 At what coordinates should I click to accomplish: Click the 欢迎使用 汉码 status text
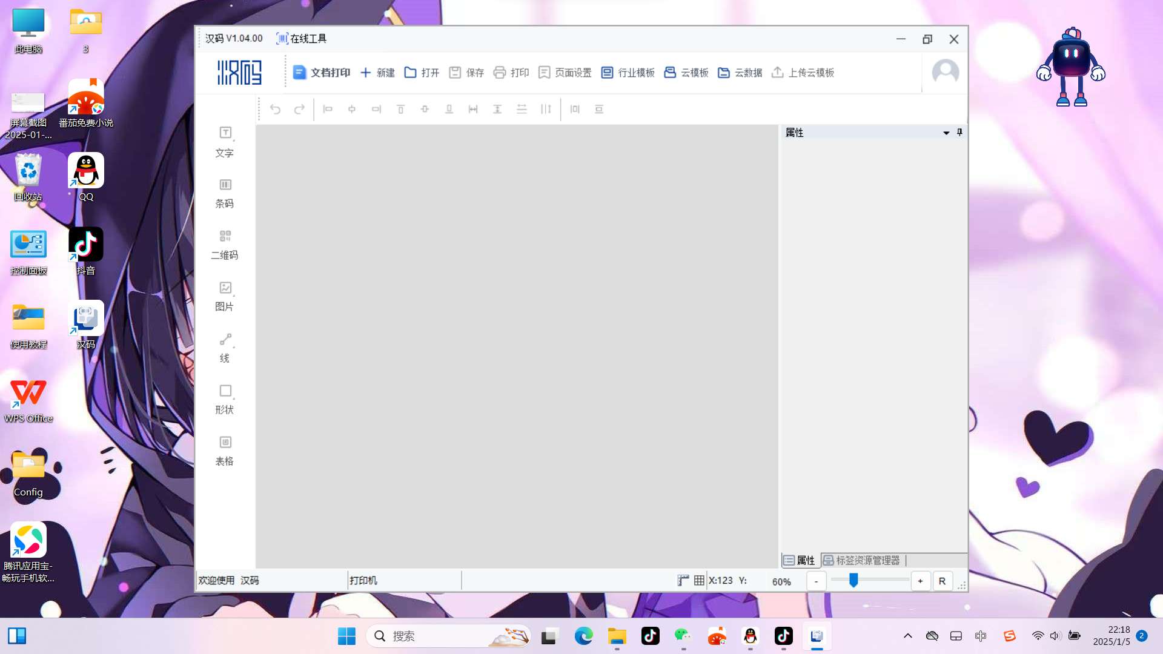(228, 580)
